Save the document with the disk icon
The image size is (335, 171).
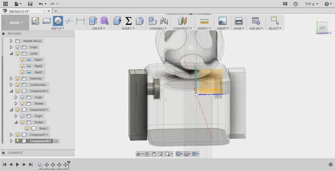pos(30,4)
